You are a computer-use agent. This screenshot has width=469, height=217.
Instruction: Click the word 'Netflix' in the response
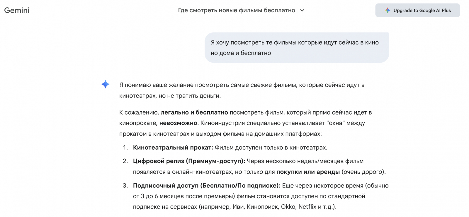308,207
